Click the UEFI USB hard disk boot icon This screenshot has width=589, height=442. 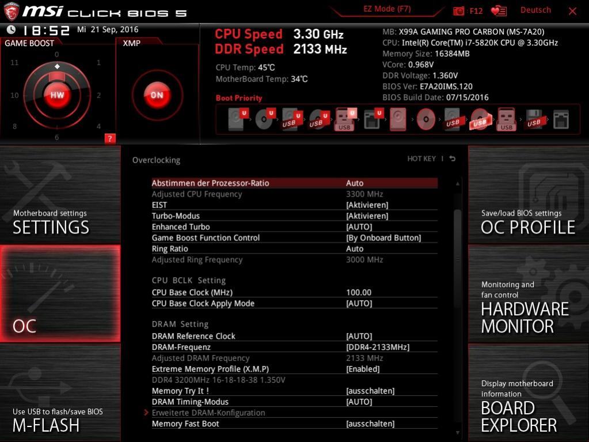coord(292,119)
